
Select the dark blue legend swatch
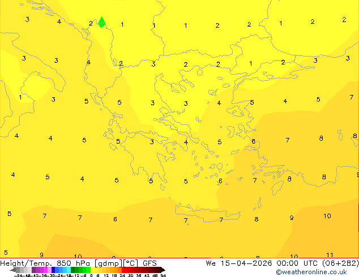[53, 270]
